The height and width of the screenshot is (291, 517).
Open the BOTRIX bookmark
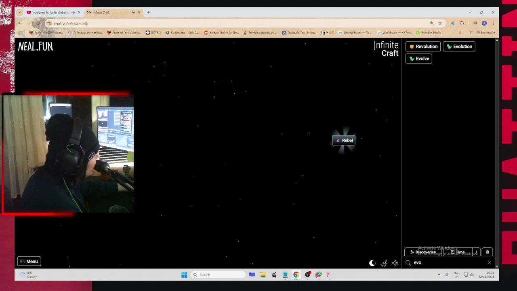pyautogui.click(x=153, y=33)
